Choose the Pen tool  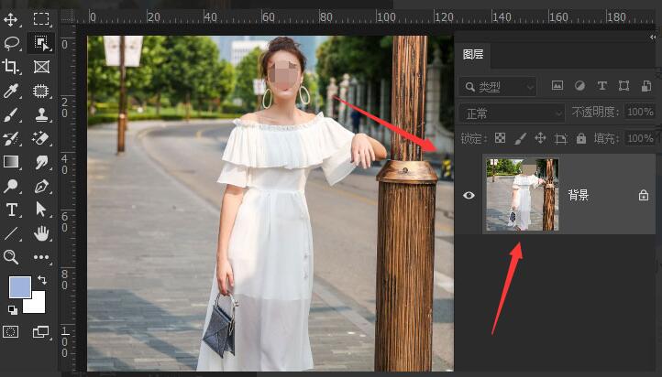point(41,186)
